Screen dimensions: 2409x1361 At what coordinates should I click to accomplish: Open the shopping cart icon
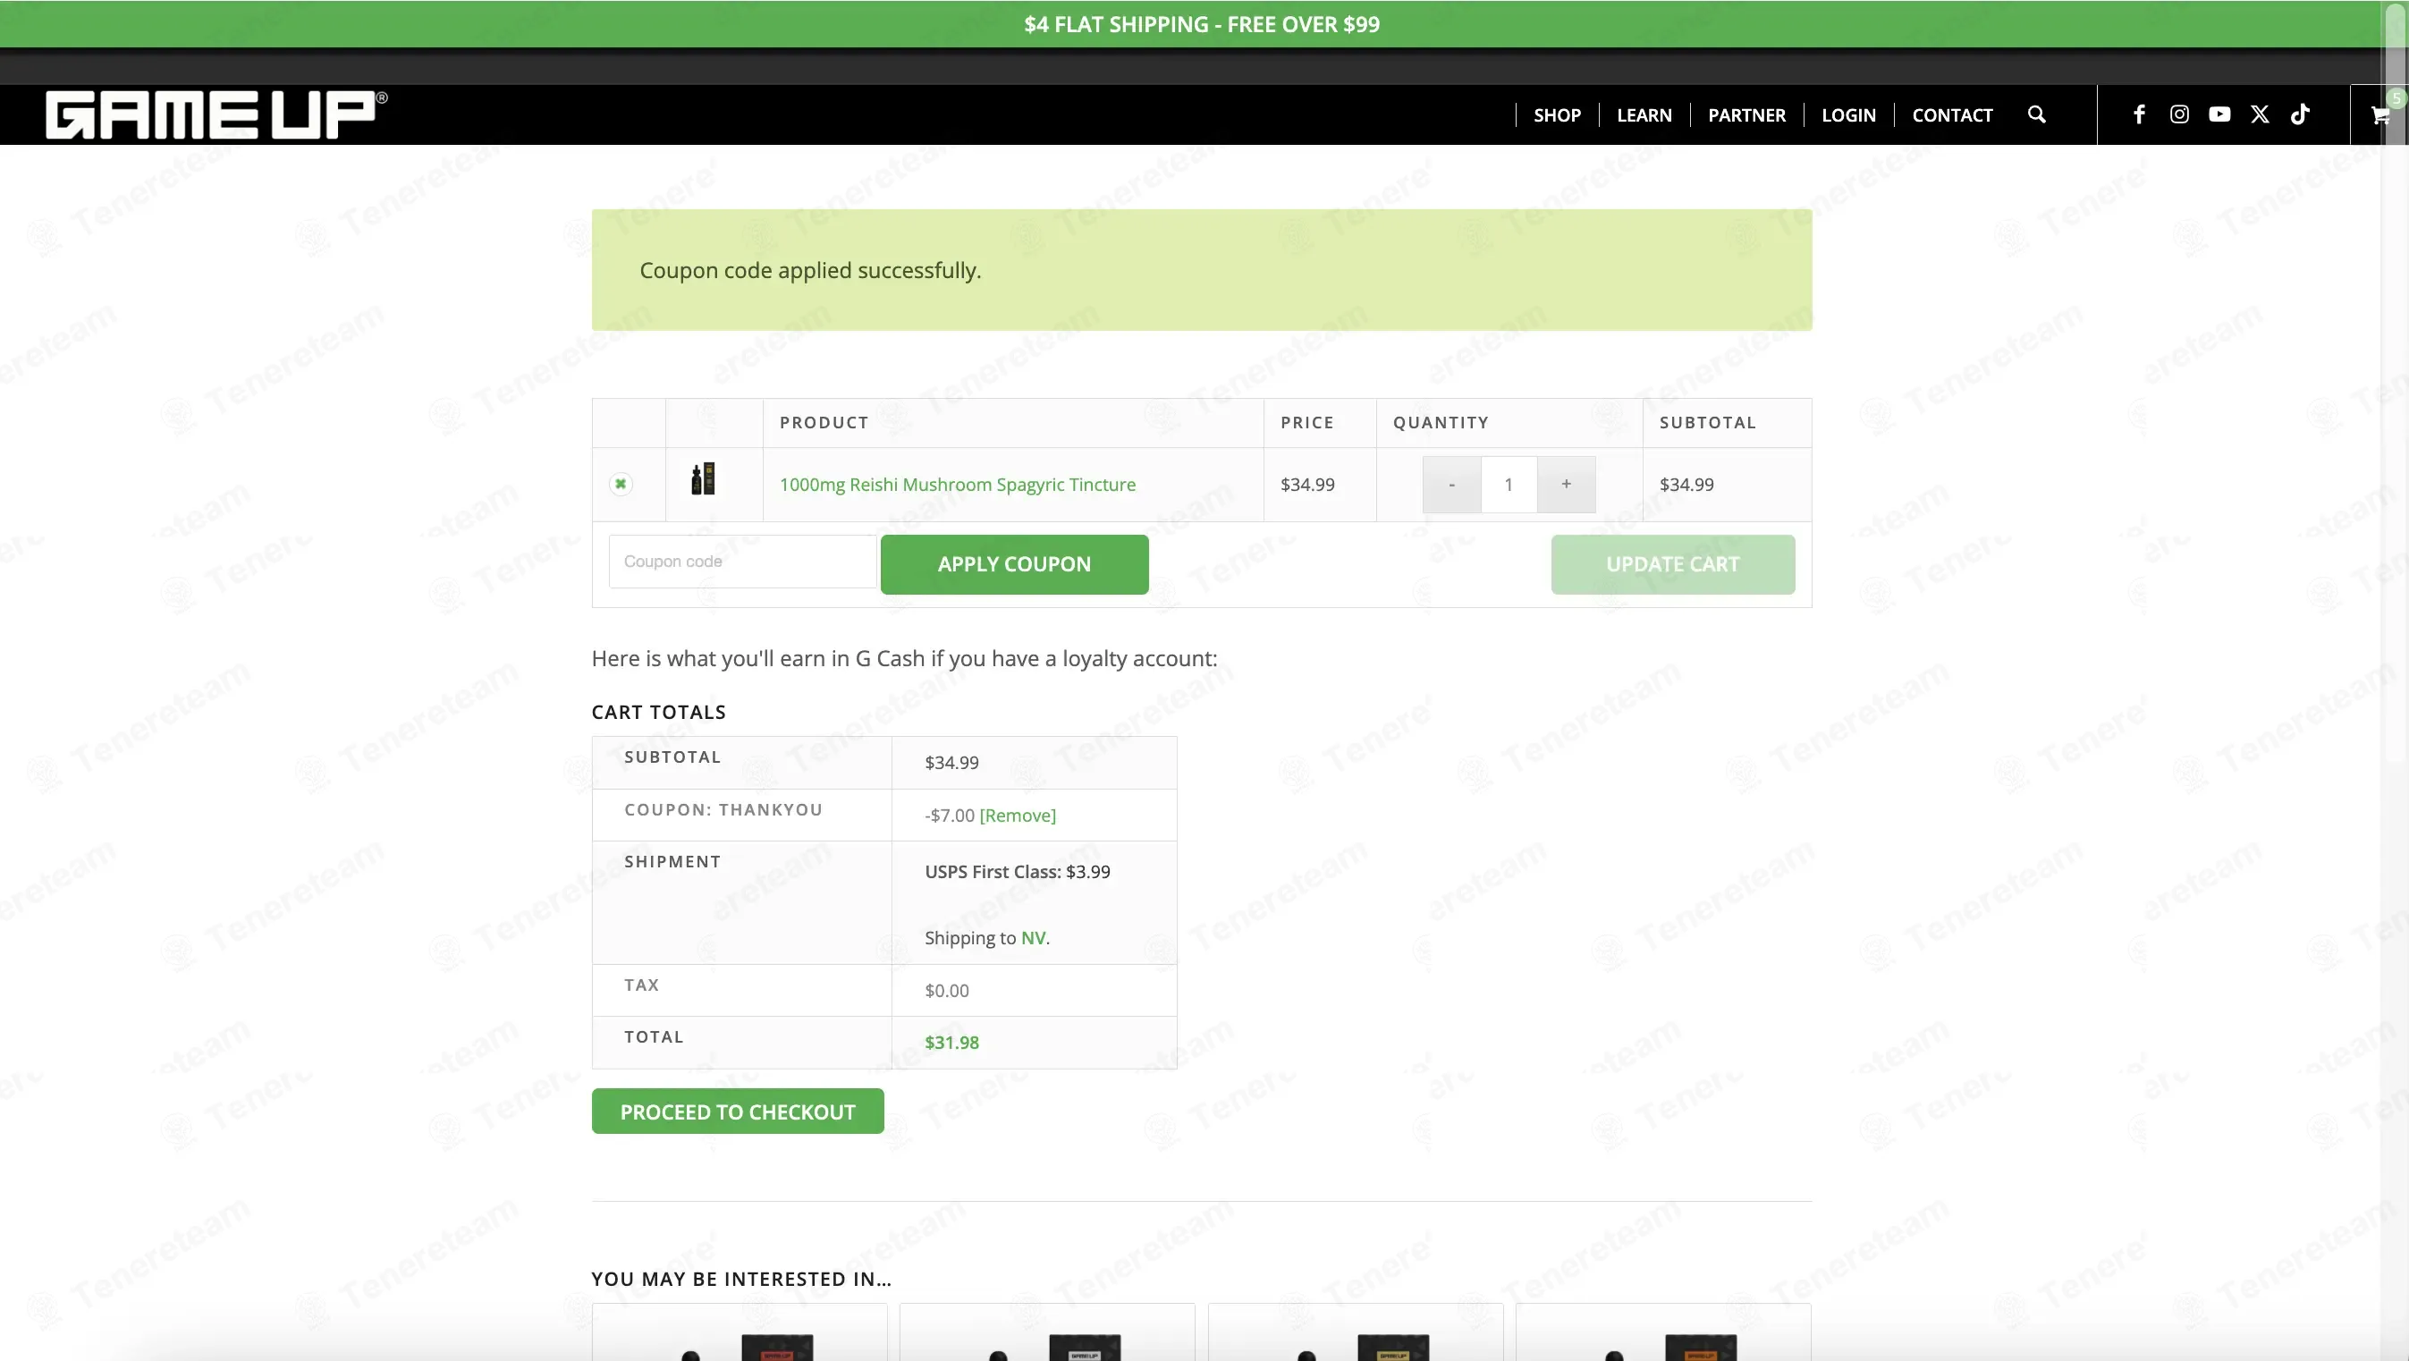point(2380,115)
